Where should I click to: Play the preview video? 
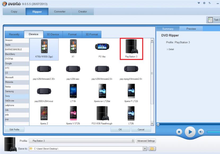click(x=190, y=132)
